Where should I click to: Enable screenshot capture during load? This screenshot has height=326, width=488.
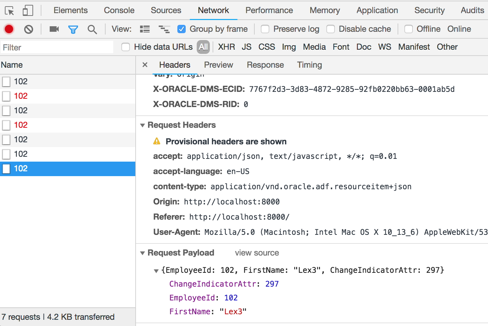tap(53, 29)
